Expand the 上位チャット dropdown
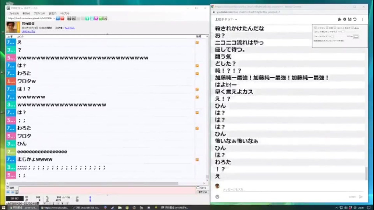Screen dimensions: 374x210 coord(226,19)
